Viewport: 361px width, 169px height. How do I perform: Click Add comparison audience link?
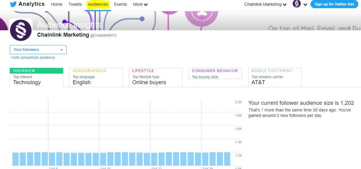pyautogui.click(x=32, y=58)
